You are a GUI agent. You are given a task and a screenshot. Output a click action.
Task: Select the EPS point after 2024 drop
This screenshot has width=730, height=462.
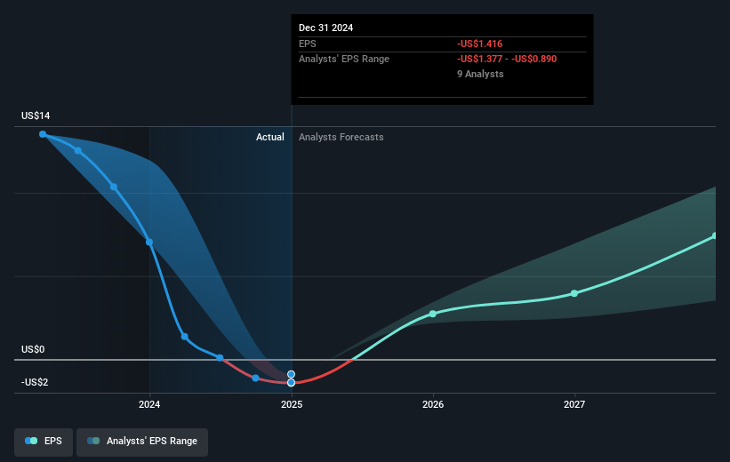pyautogui.click(x=184, y=337)
